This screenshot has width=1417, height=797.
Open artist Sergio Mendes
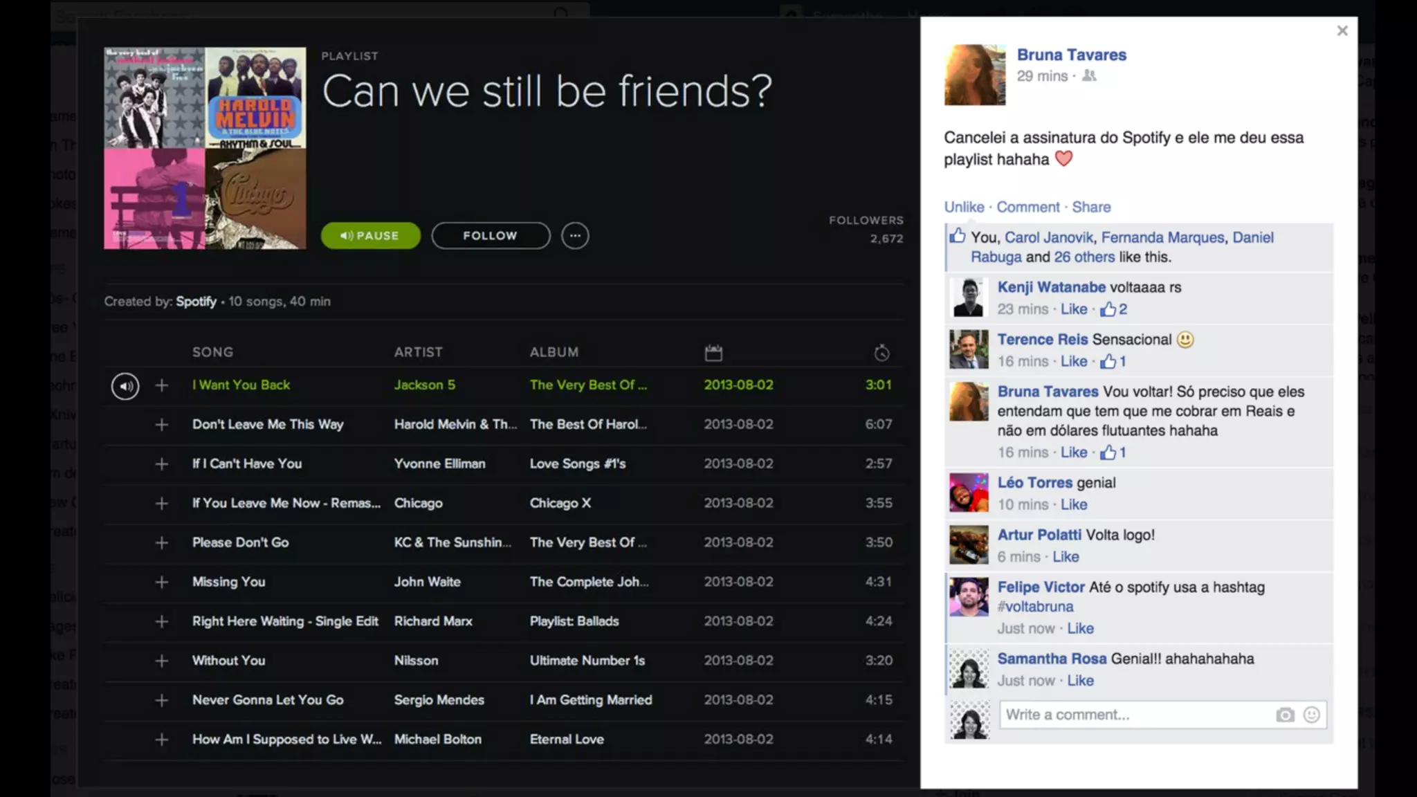[x=439, y=700]
